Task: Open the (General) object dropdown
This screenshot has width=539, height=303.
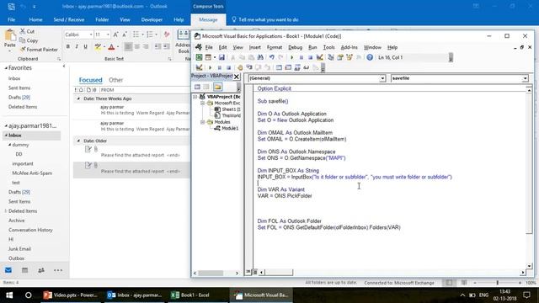Action: click(x=382, y=78)
